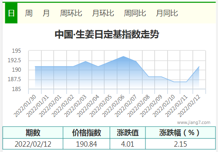The height and width of the screenshot is (152, 218).
Task: Open the 周同比 tab
Action: pos(135,13)
